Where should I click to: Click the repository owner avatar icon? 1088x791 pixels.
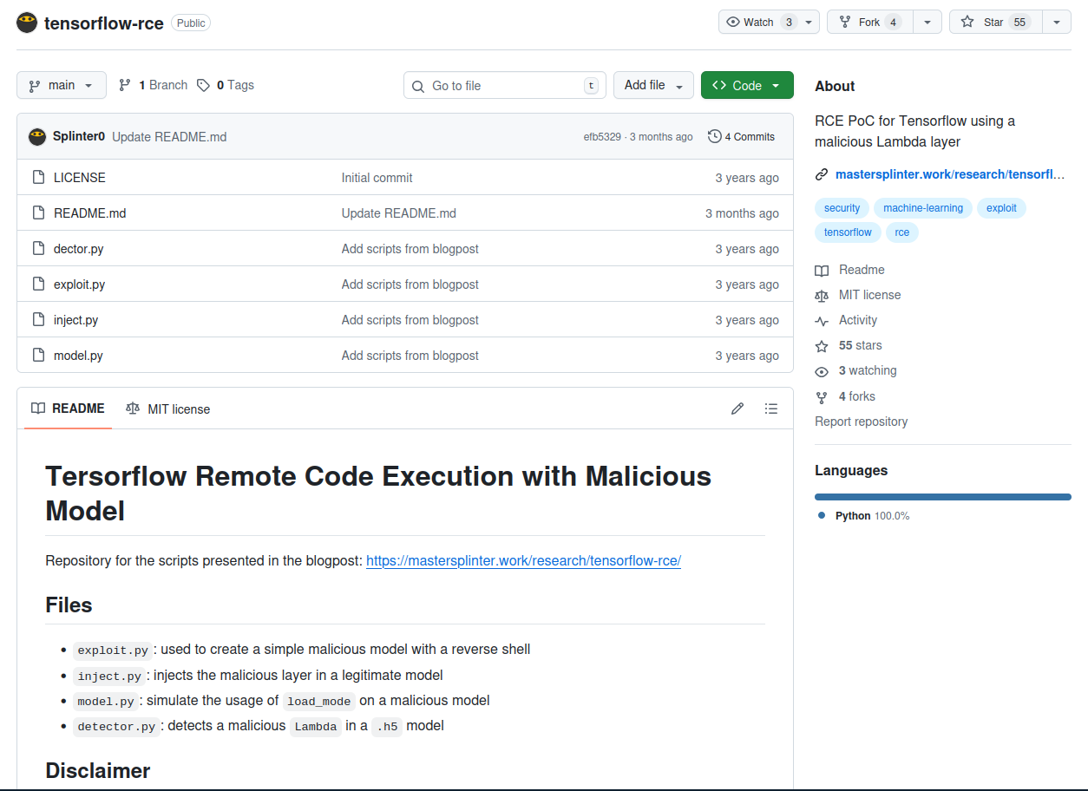(27, 23)
